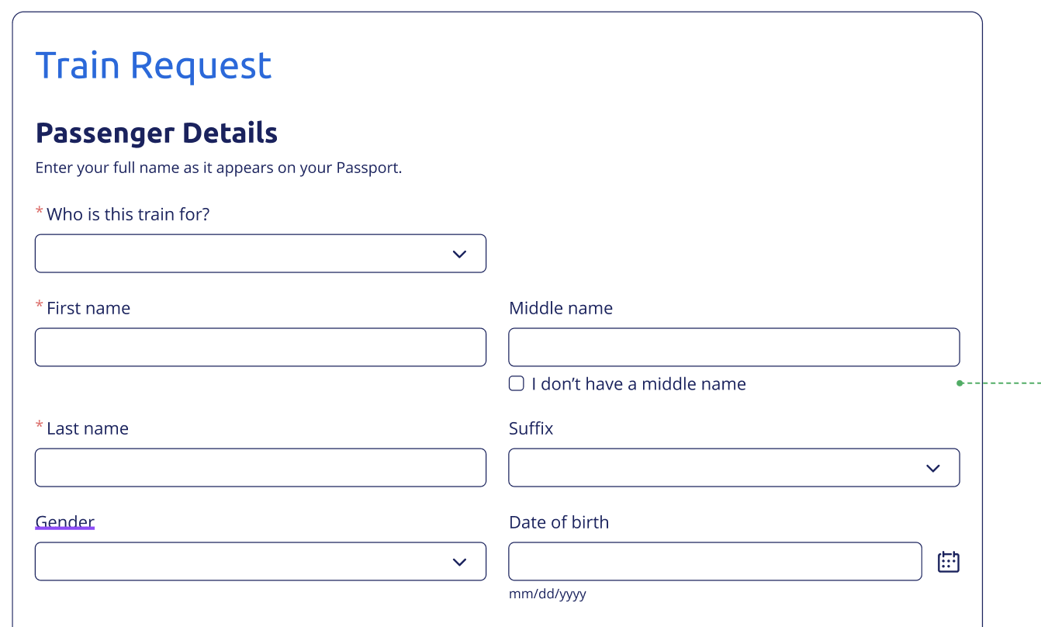The width and height of the screenshot is (1041, 627).
Task: Open the Suffix dropdown
Action: click(734, 468)
